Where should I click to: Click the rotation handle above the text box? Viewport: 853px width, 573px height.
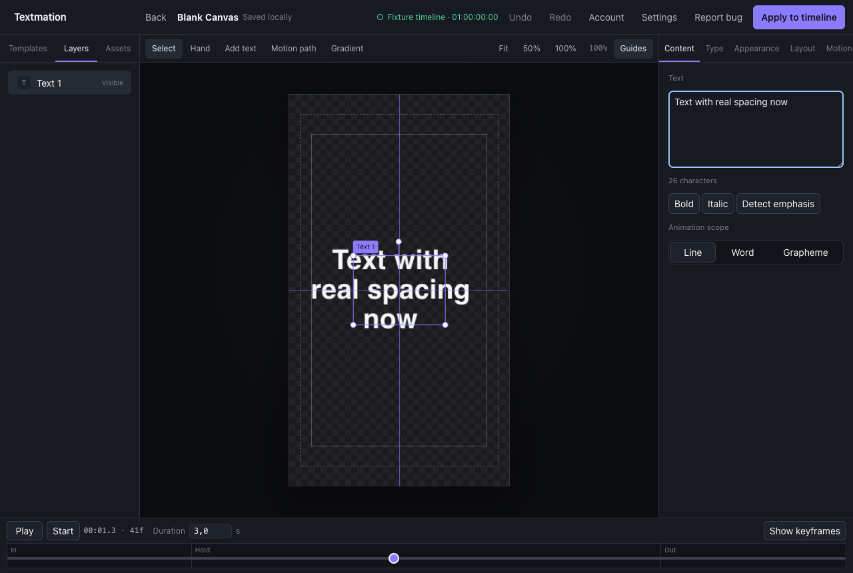coord(399,242)
